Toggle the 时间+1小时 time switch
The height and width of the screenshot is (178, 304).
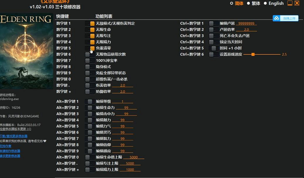pyautogui.click(x=213, y=48)
